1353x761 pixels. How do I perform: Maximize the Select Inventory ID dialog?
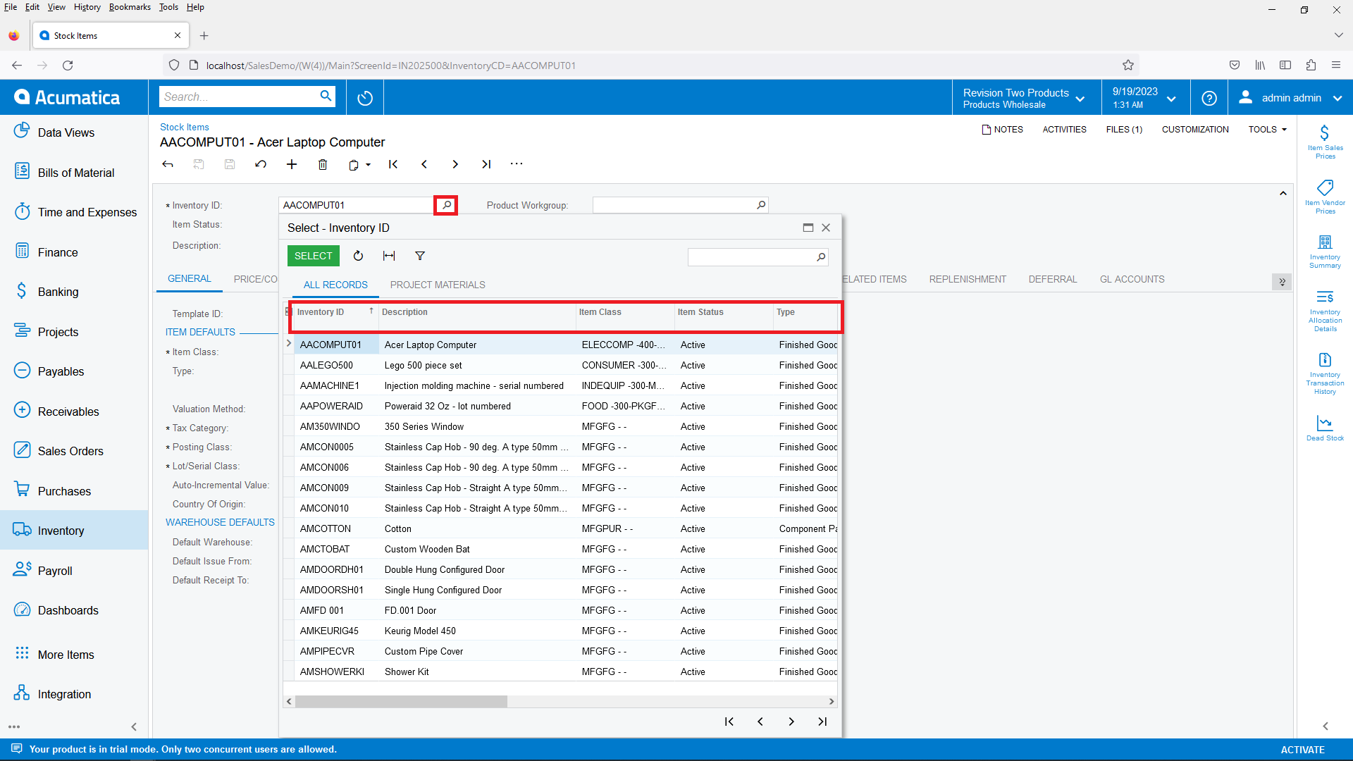[x=808, y=228]
